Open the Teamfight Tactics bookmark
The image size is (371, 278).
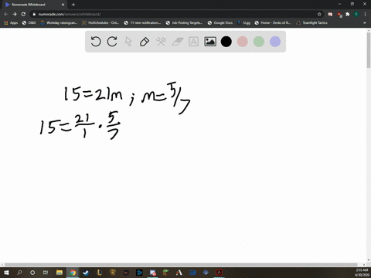pyautogui.click(x=311, y=22)
